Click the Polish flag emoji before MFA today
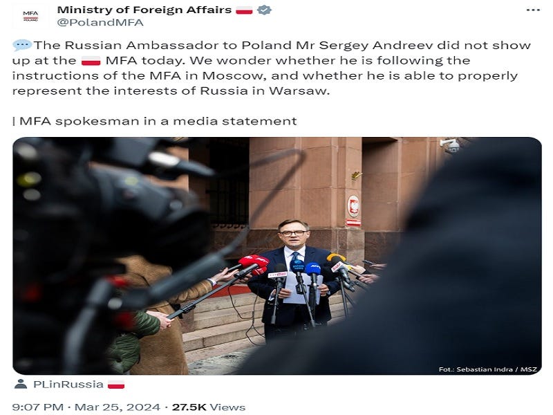 (x=91, y=61)
